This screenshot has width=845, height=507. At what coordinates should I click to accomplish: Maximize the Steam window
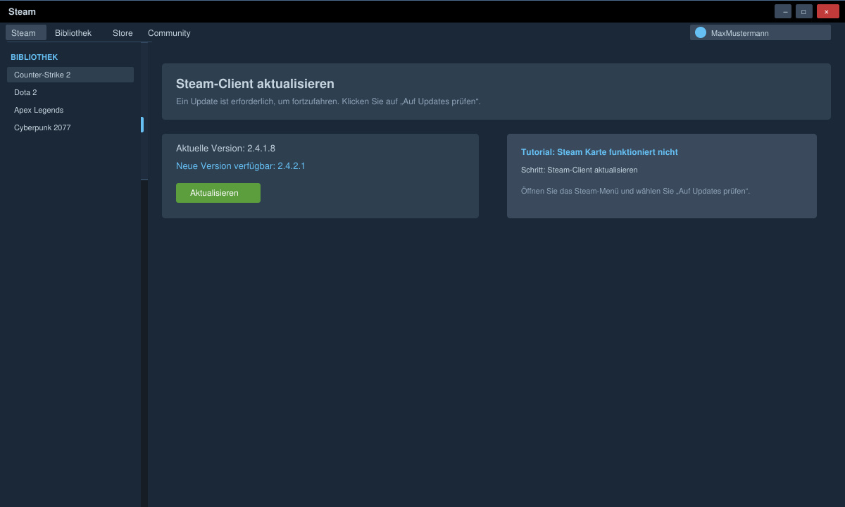point(804,11)
